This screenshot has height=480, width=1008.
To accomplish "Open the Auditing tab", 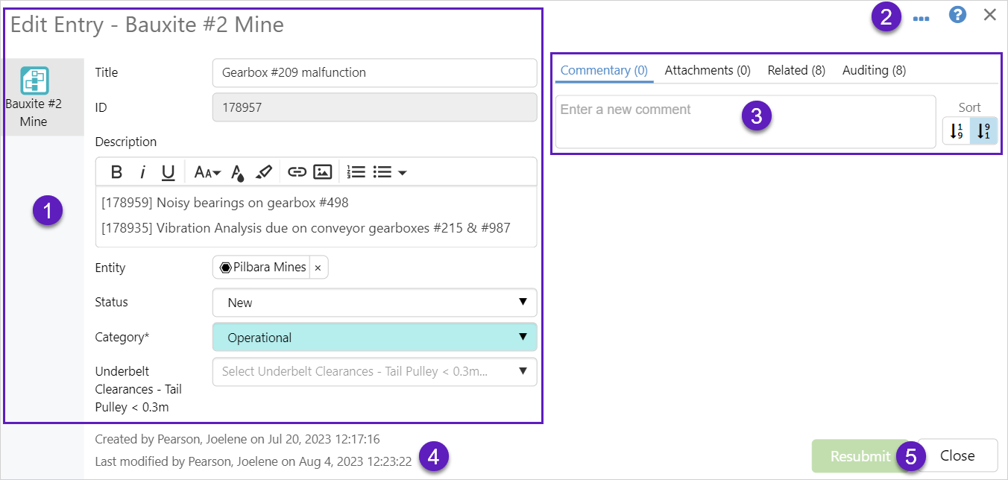I will pos(874,70).
